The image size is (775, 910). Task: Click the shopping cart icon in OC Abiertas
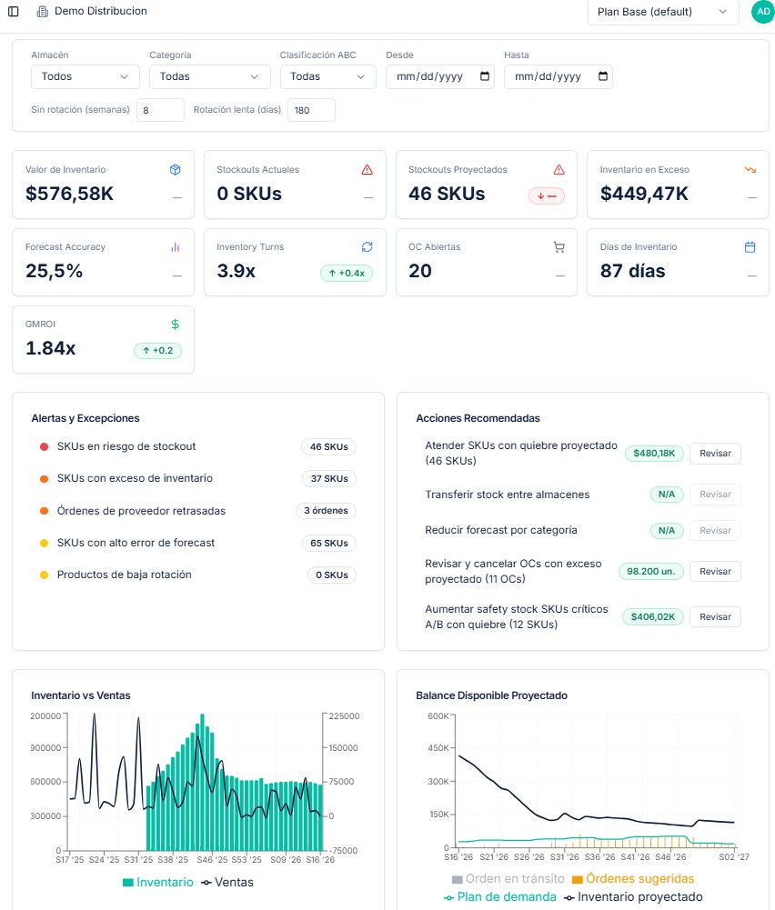[559, 246]
